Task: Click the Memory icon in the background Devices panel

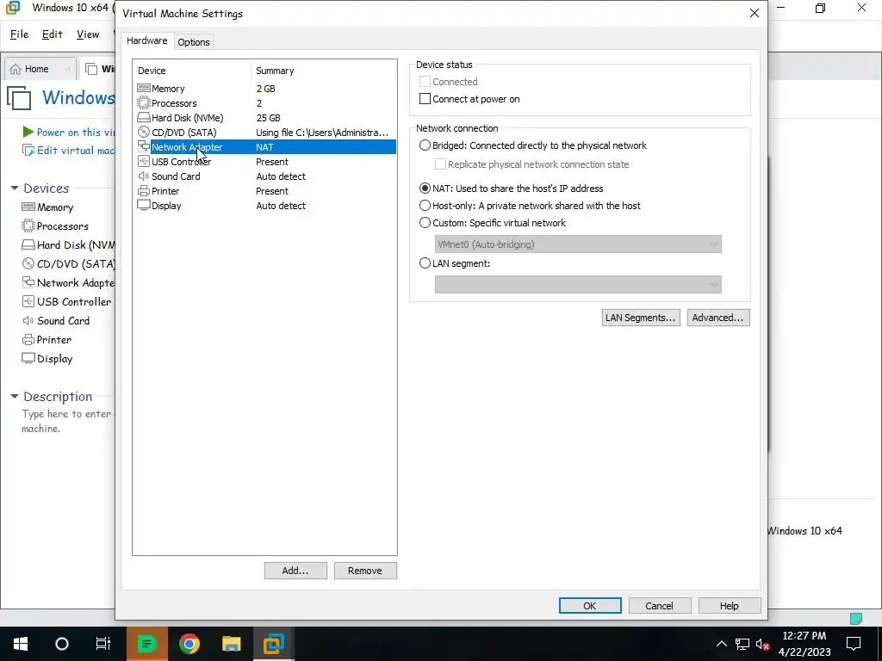Action: (x=28, y=207)
